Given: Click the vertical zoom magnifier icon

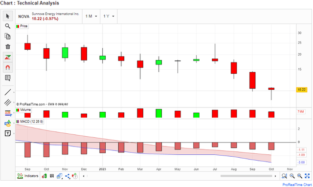Looking at the screenshot, I should tap(284, 176).
